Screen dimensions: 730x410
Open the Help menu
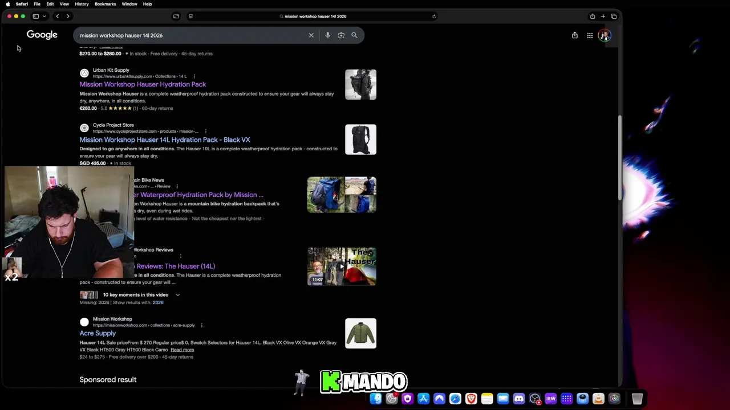pyautogui.click(x=147, y=4)
